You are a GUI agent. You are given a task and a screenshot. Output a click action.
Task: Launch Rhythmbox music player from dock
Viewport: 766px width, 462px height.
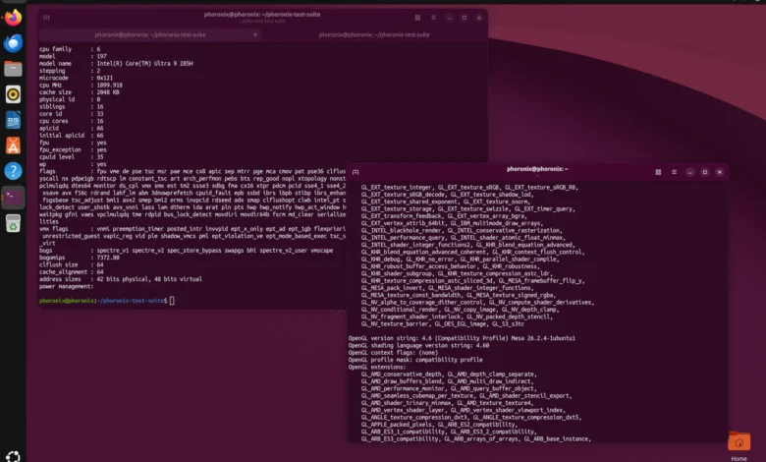pos(13,94)
